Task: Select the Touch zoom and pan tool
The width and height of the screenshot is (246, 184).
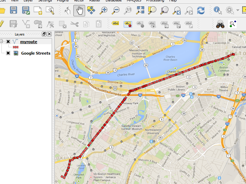Action: [x=67, y=10]
